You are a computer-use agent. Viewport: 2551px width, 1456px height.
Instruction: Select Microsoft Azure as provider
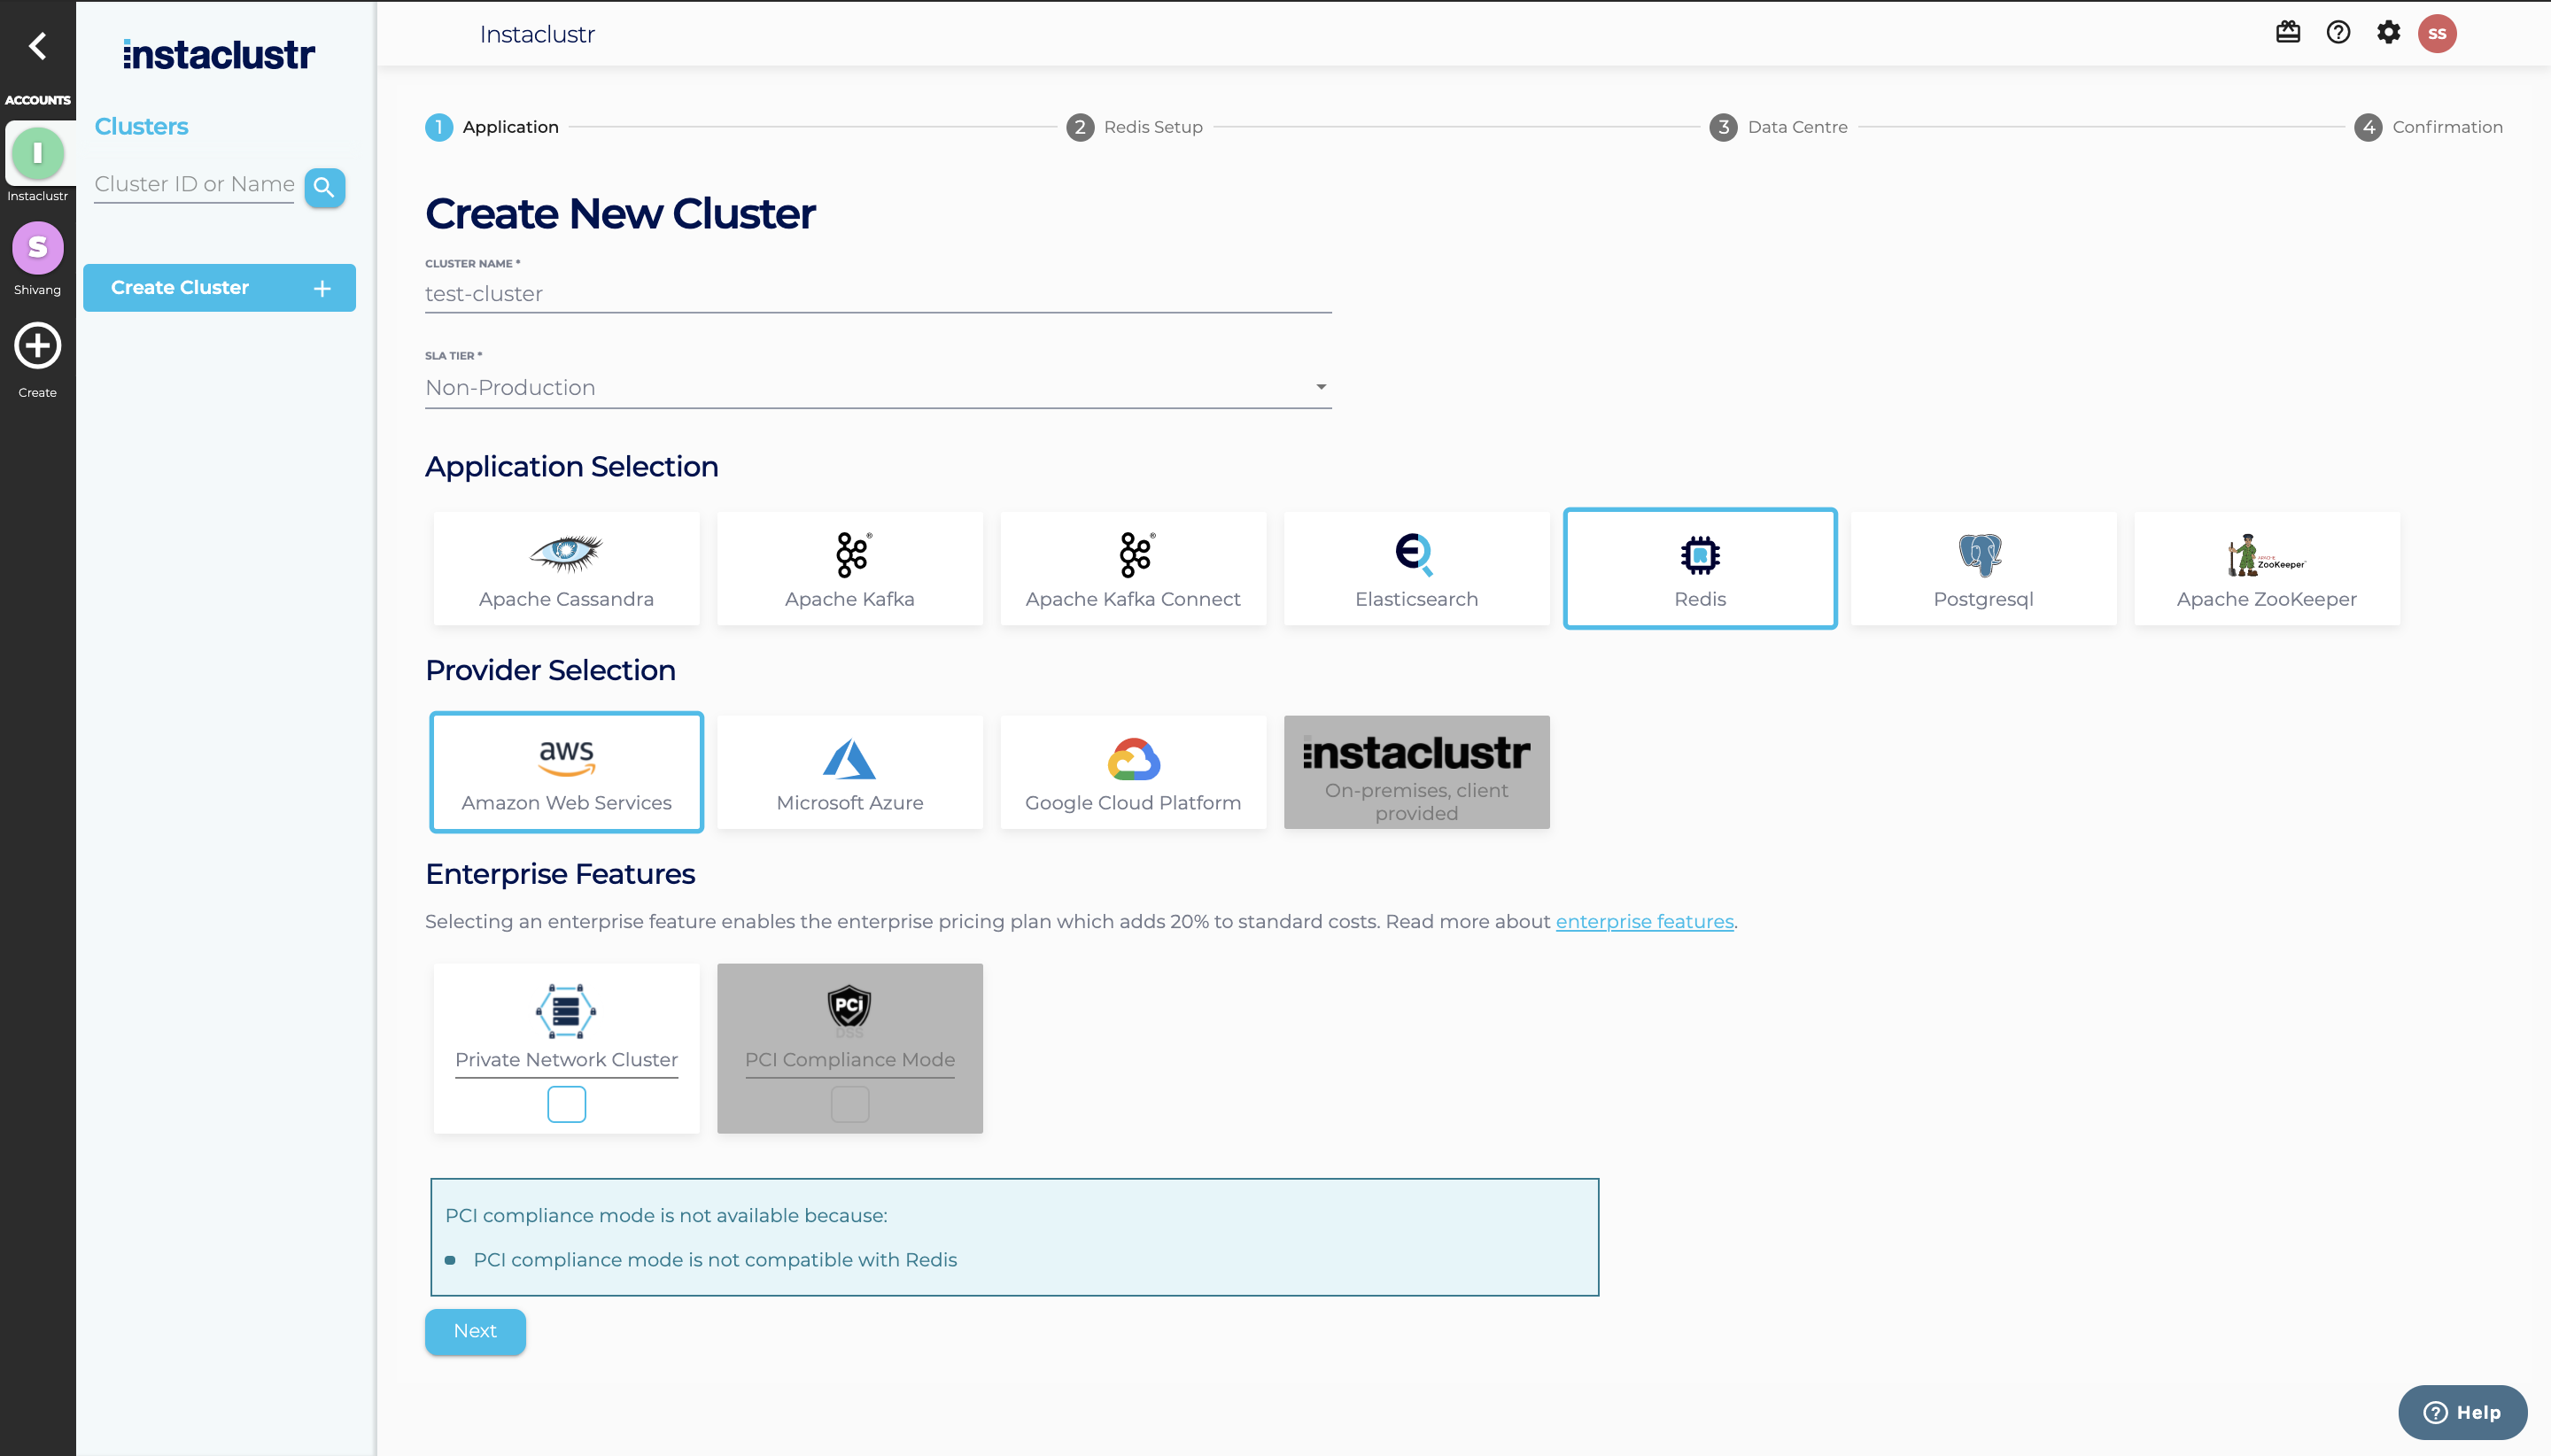coord(849,772)
